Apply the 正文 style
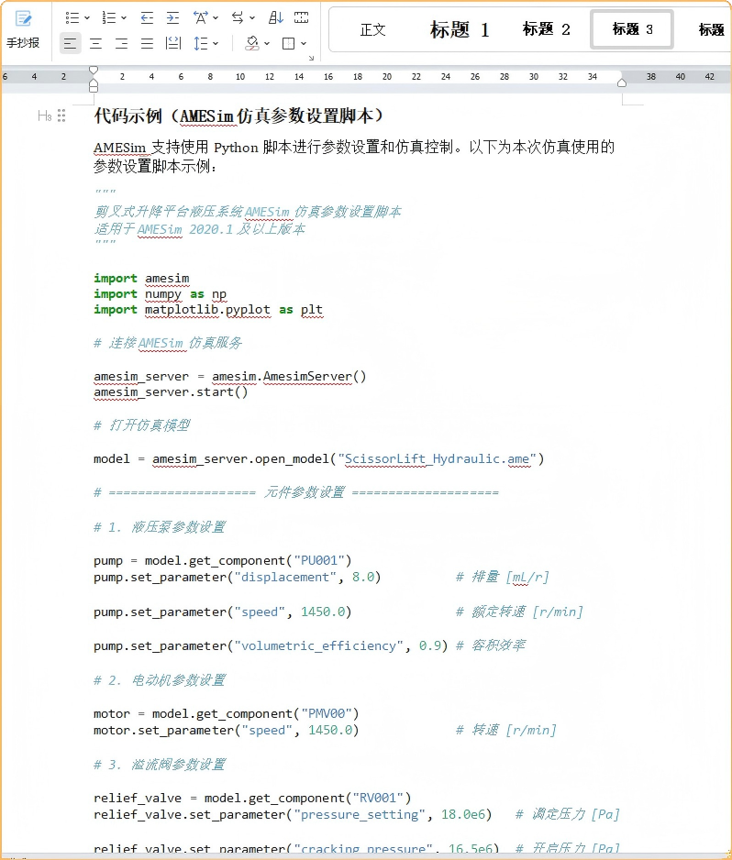 [372, 29]
